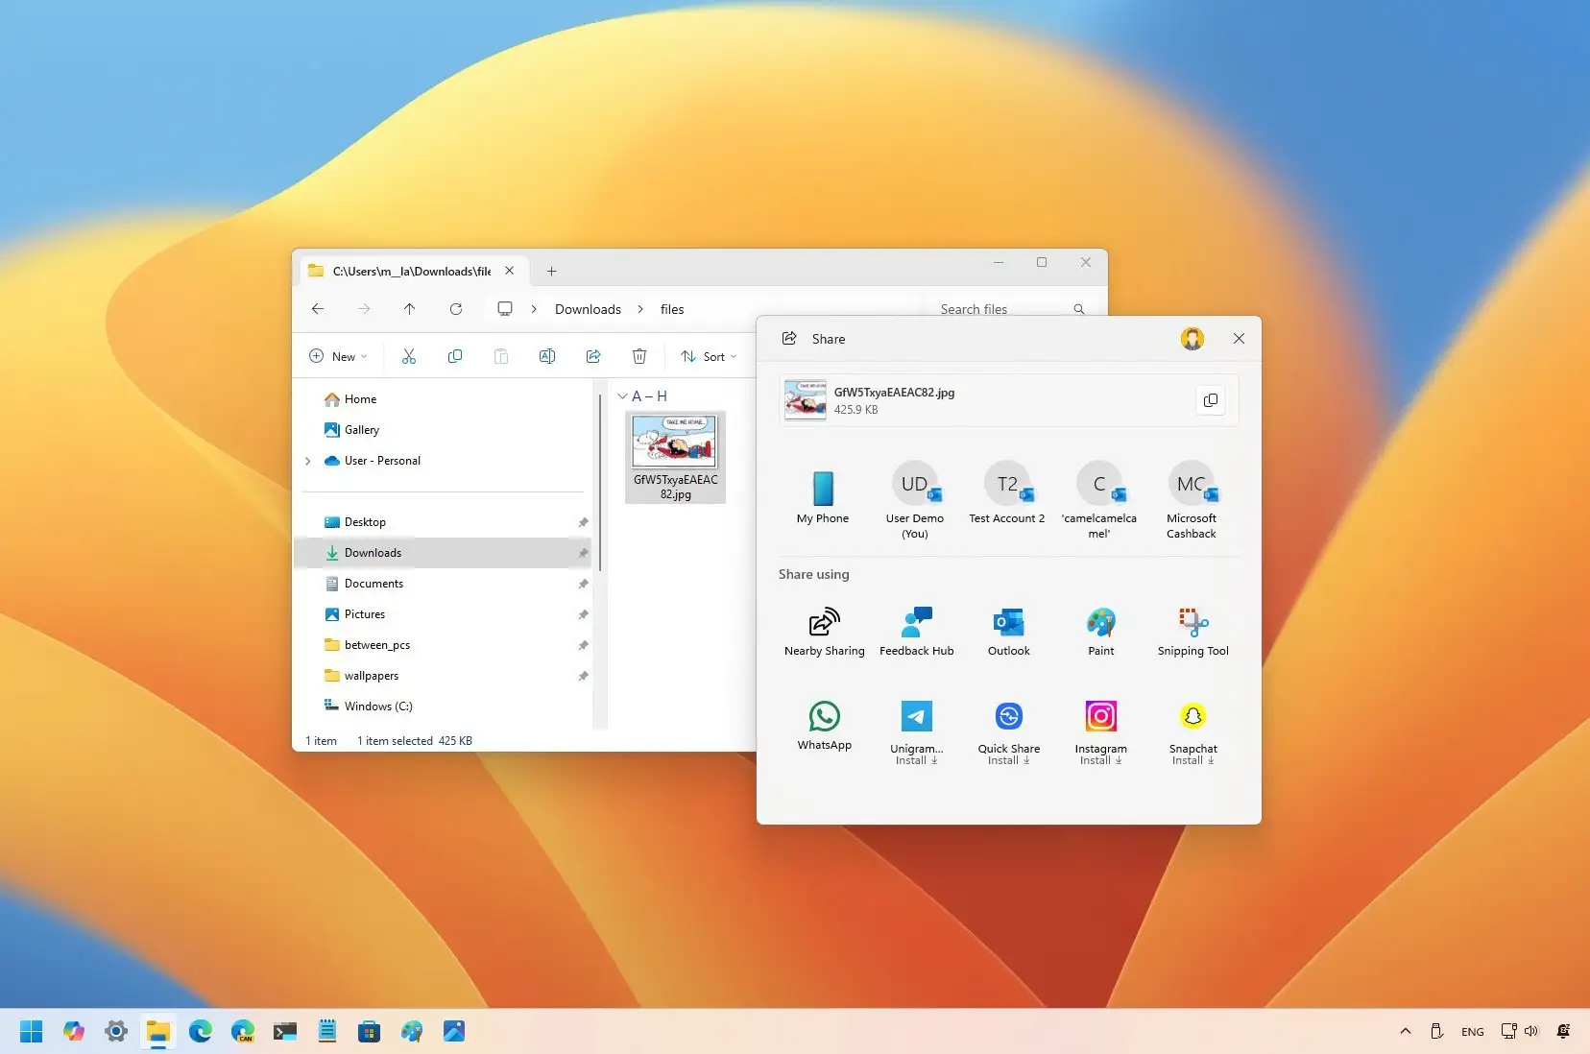
Task: Share using Feedback Hub
Action: pos(916,632)
